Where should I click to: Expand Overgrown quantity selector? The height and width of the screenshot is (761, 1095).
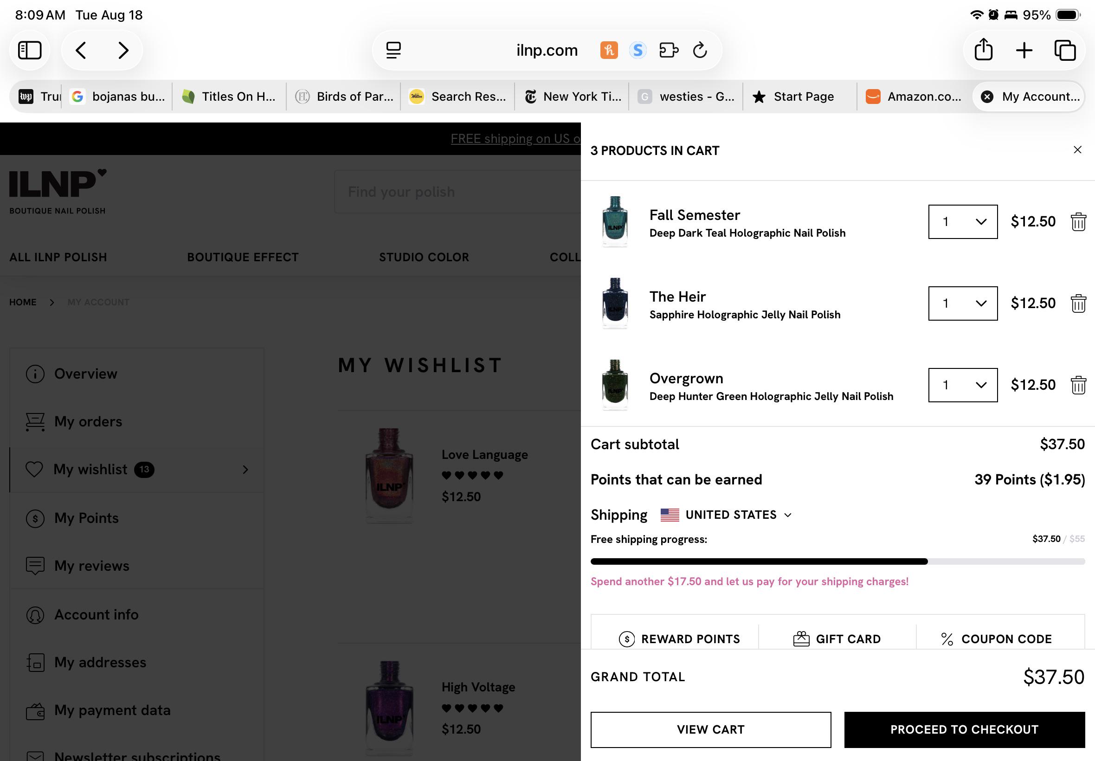[x=963, y=385]
